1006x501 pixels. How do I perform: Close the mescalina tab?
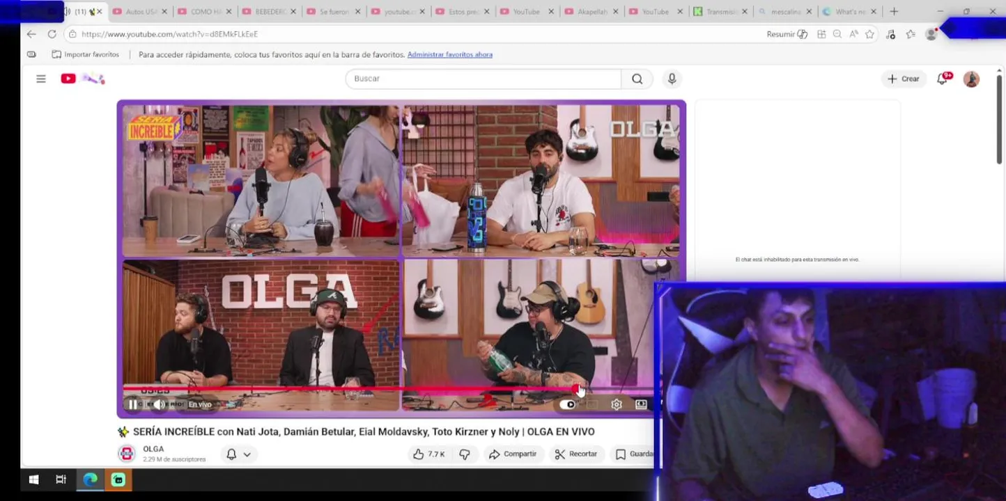coord(809,12)
